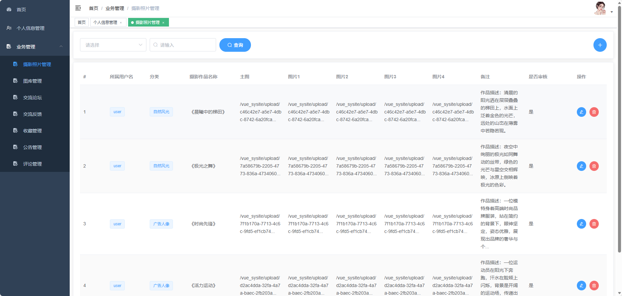This screenshot has width=622, height=296.
Task: Open 图库管理 in the sidebar
Action: coord(33,81)
